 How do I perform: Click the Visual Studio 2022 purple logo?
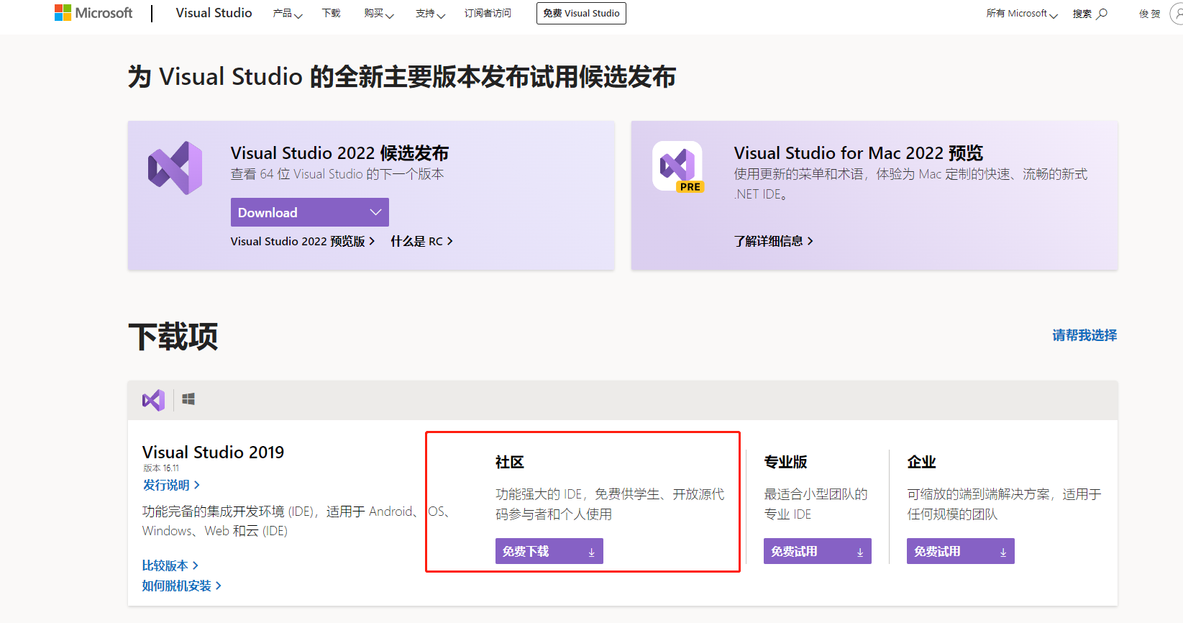[x=175, y=168]
